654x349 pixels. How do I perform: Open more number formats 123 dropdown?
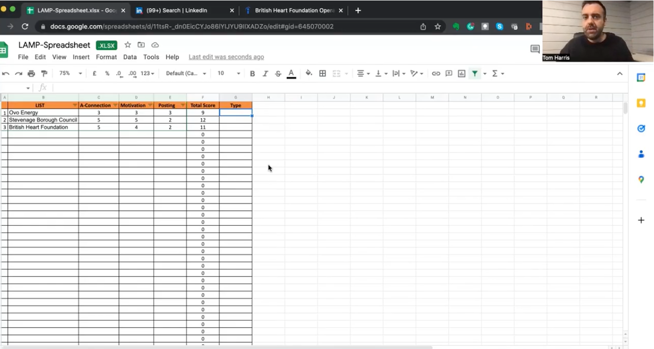coord(148,73)
